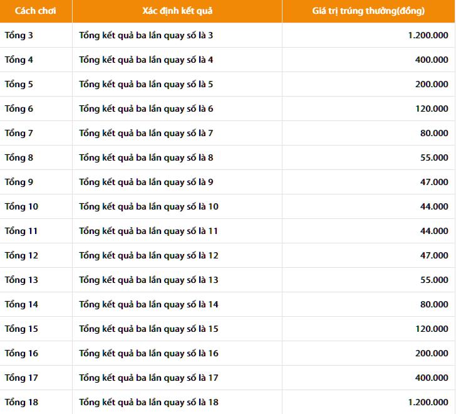
Task: Click "Tổng kết quả ba lần quay số là 6"
Action: click(146, 109)
